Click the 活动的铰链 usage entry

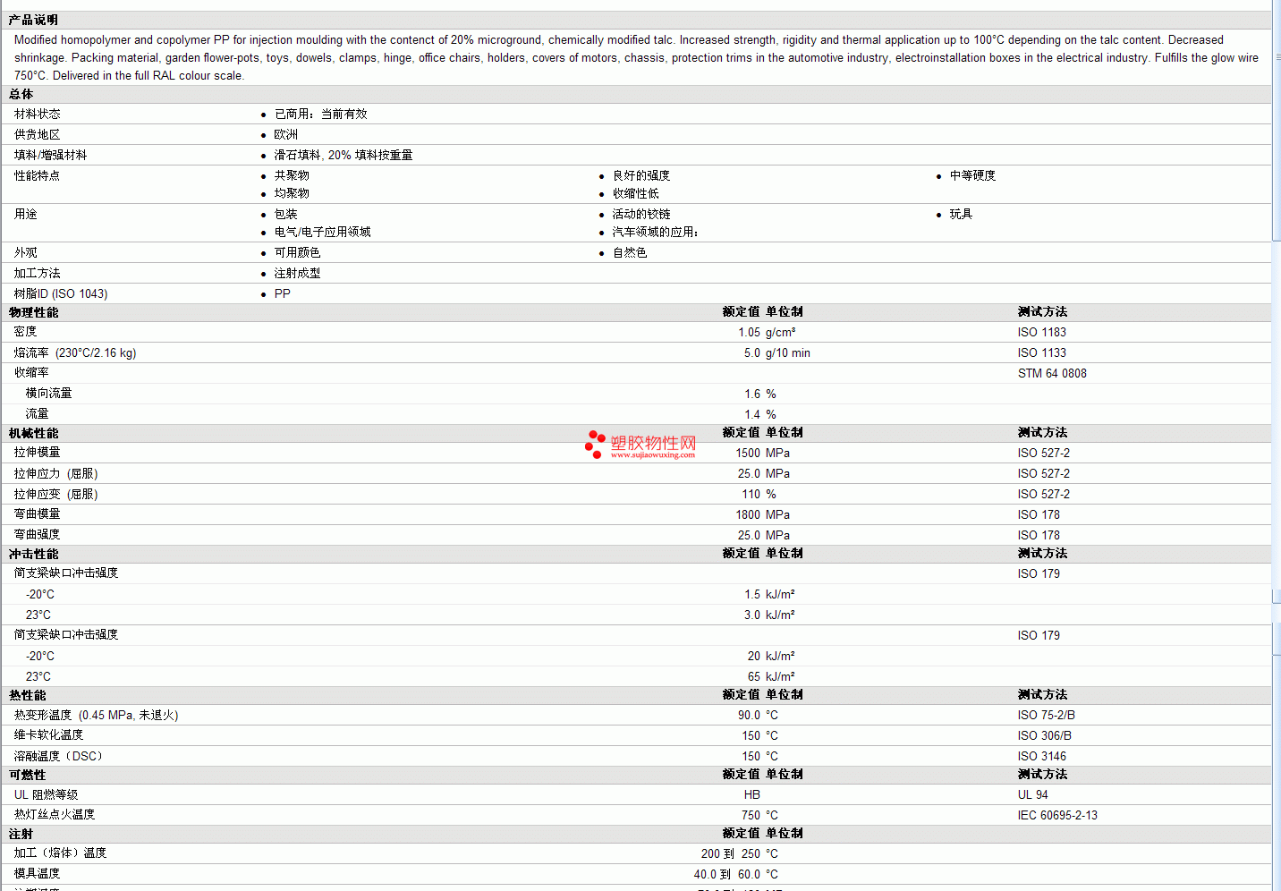coord(641,214)
